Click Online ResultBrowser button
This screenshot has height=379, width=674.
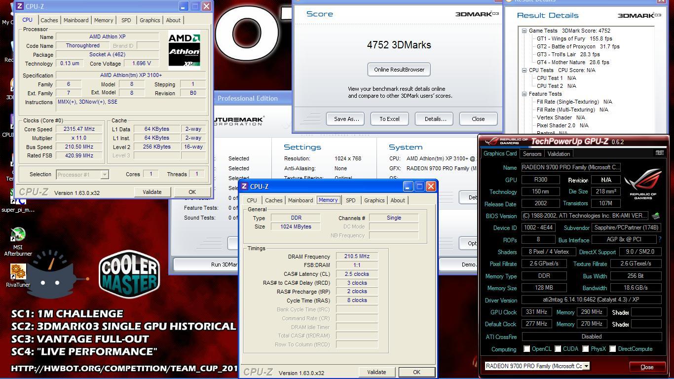tap(399, 70)
